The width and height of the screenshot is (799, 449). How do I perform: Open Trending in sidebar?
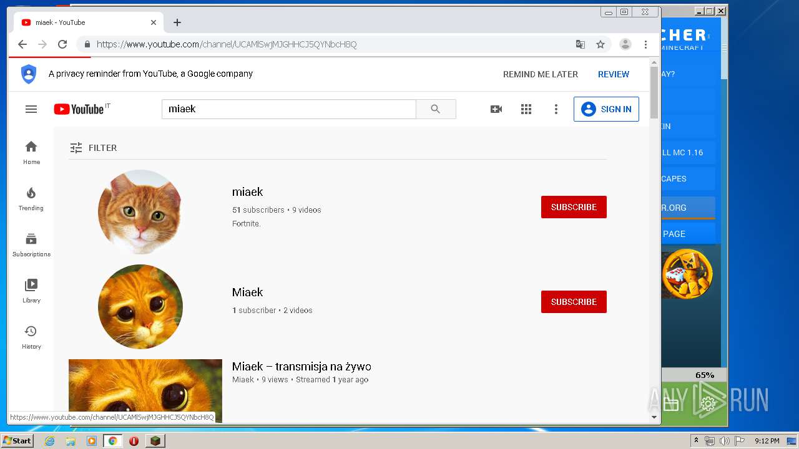31,199
